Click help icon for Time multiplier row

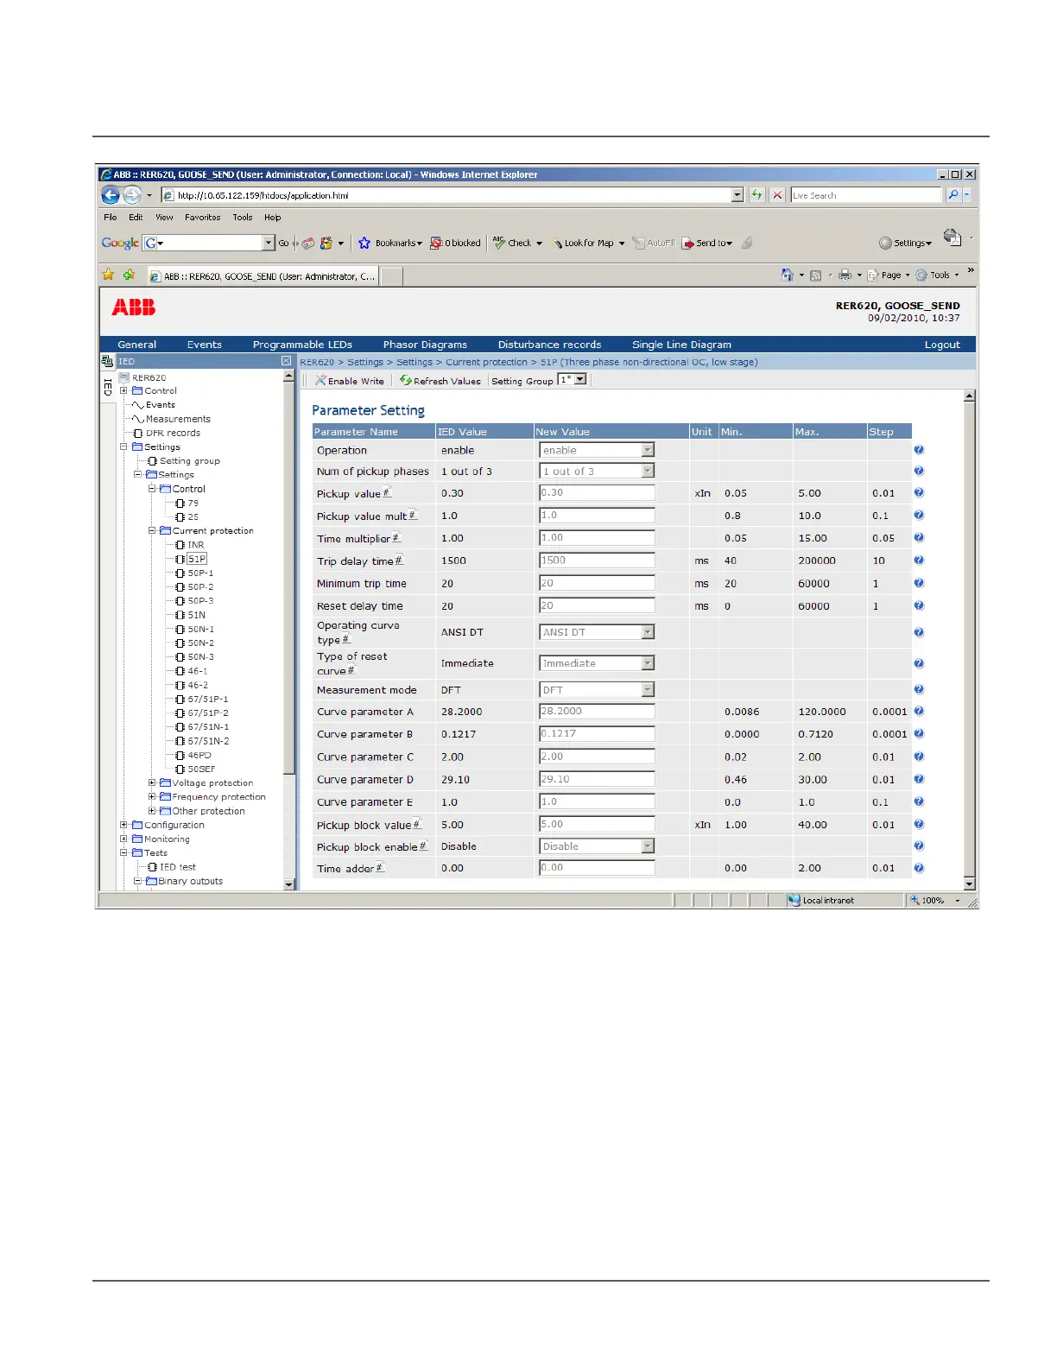[919, 538]
